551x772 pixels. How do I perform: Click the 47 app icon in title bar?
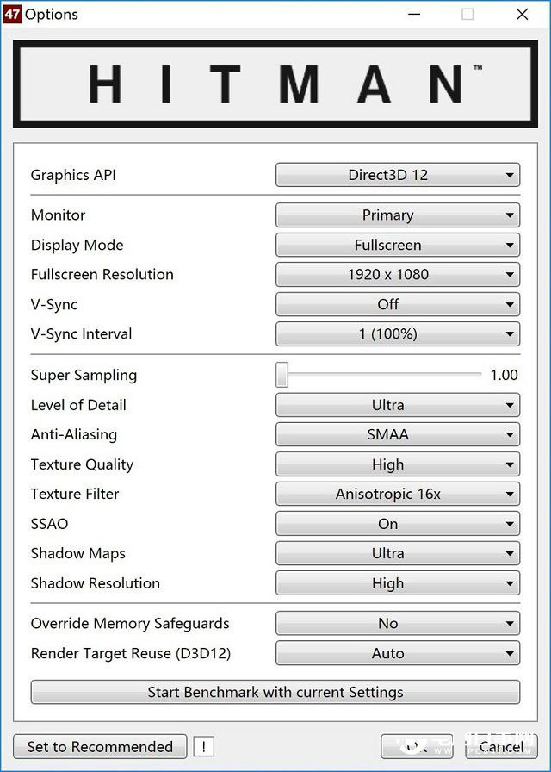coord(11,14)
